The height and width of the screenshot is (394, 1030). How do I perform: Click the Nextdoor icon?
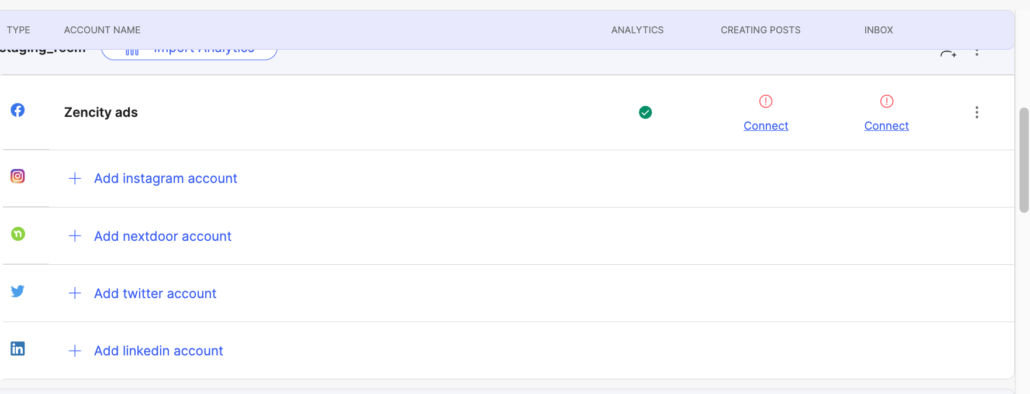pos(18,233)
